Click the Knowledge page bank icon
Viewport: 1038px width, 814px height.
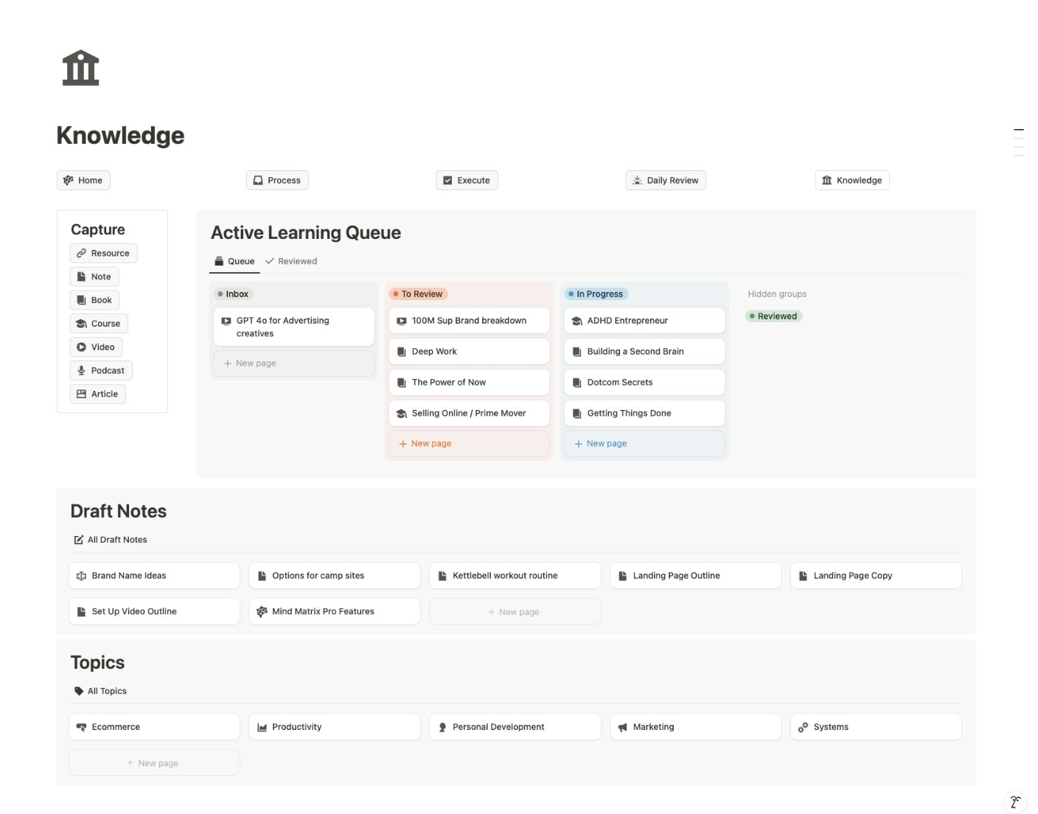point(80,68)
